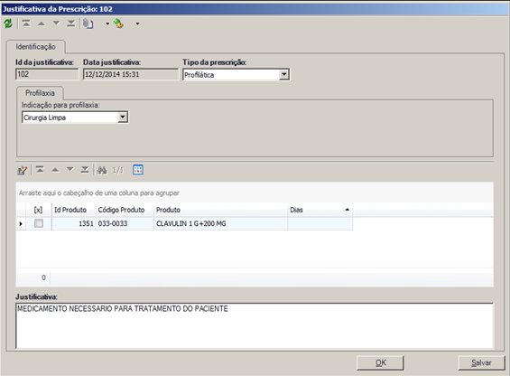Sort by Dias column header
The width and height of the screenshot is (510, 376).
[320, 210]
